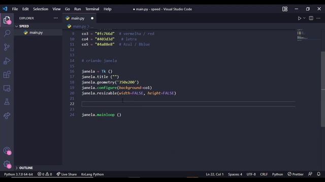Close the unsaved main.py tab dot
Image resolution: width=325 pixels, height=182 pixels.
tap(92, 18)
